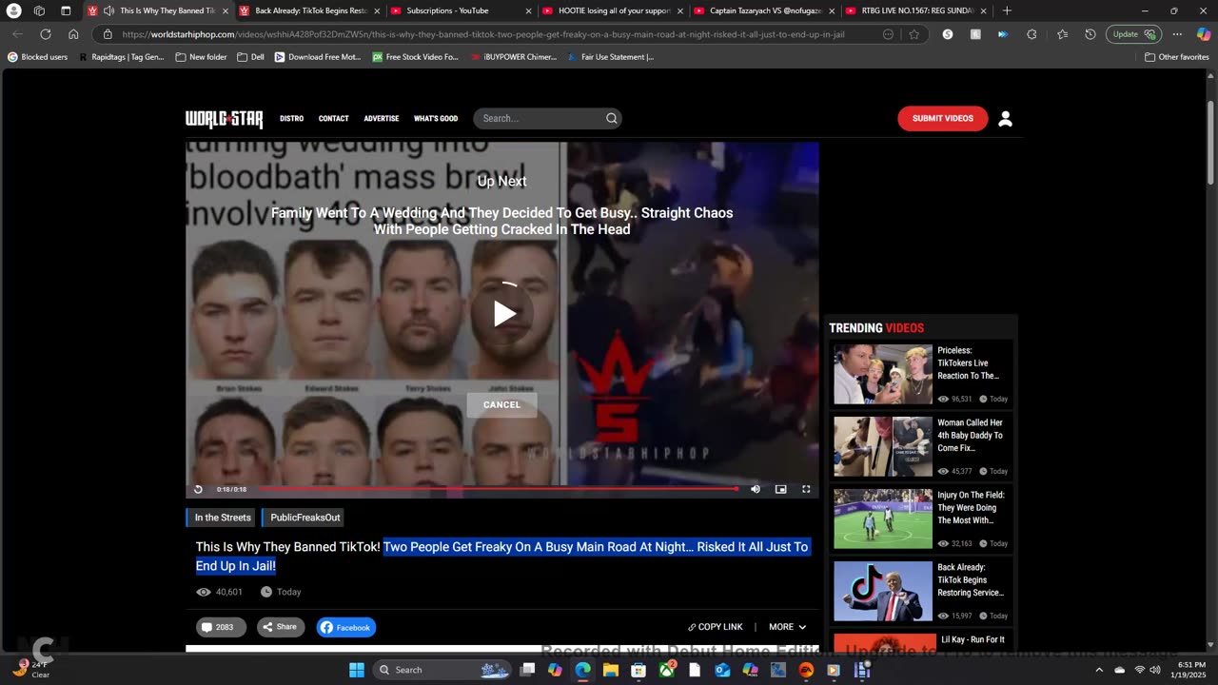Open the WHAT'S GOOD menu item
Image resolution: width=1218 pixels, height=685 pixels.
436,119
